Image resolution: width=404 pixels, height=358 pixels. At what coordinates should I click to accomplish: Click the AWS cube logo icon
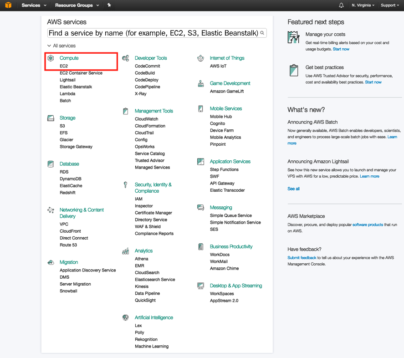[x=8, y=5]
